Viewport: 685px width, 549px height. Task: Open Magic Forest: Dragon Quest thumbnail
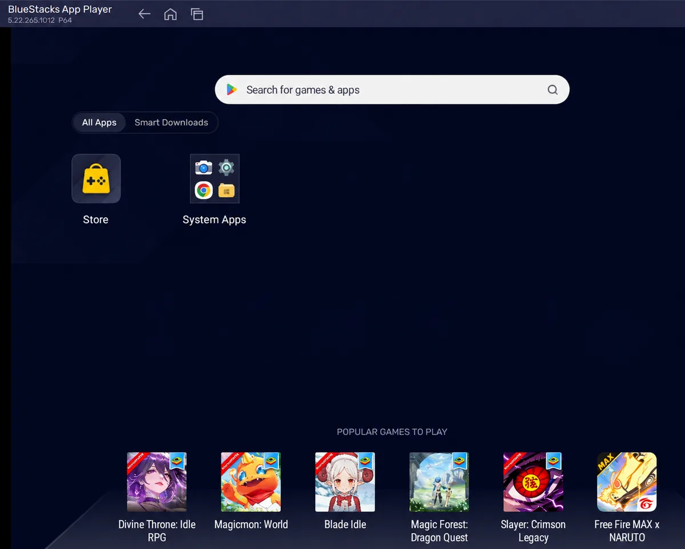click(440, 482)
